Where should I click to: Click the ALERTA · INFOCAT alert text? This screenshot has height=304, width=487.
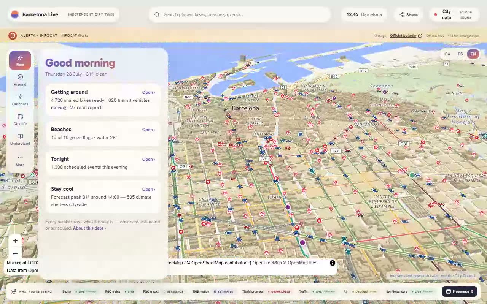pos(39,36)
